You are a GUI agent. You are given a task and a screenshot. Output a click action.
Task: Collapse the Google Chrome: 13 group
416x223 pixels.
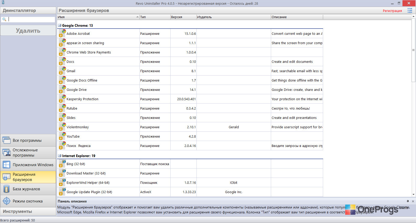[x=60, y=25]
